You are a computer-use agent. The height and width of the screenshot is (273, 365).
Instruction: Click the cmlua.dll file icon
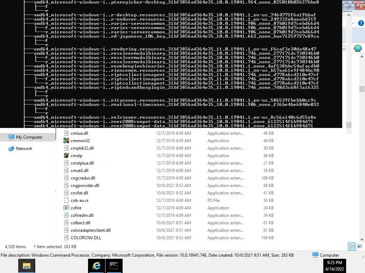point(66,133)
